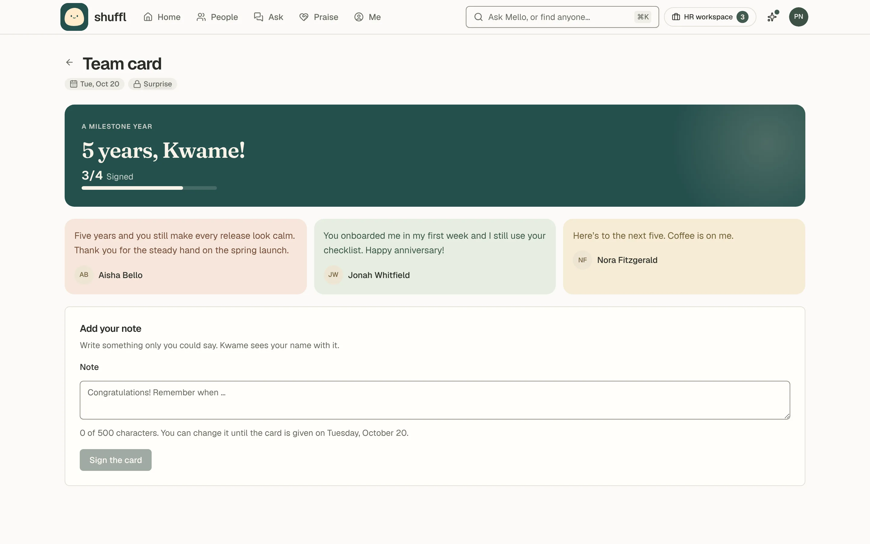This screenshot has height=544, width=870.
Task: Click the 'A MILESTONE YEAR' label
Action: tap(117, 126)
